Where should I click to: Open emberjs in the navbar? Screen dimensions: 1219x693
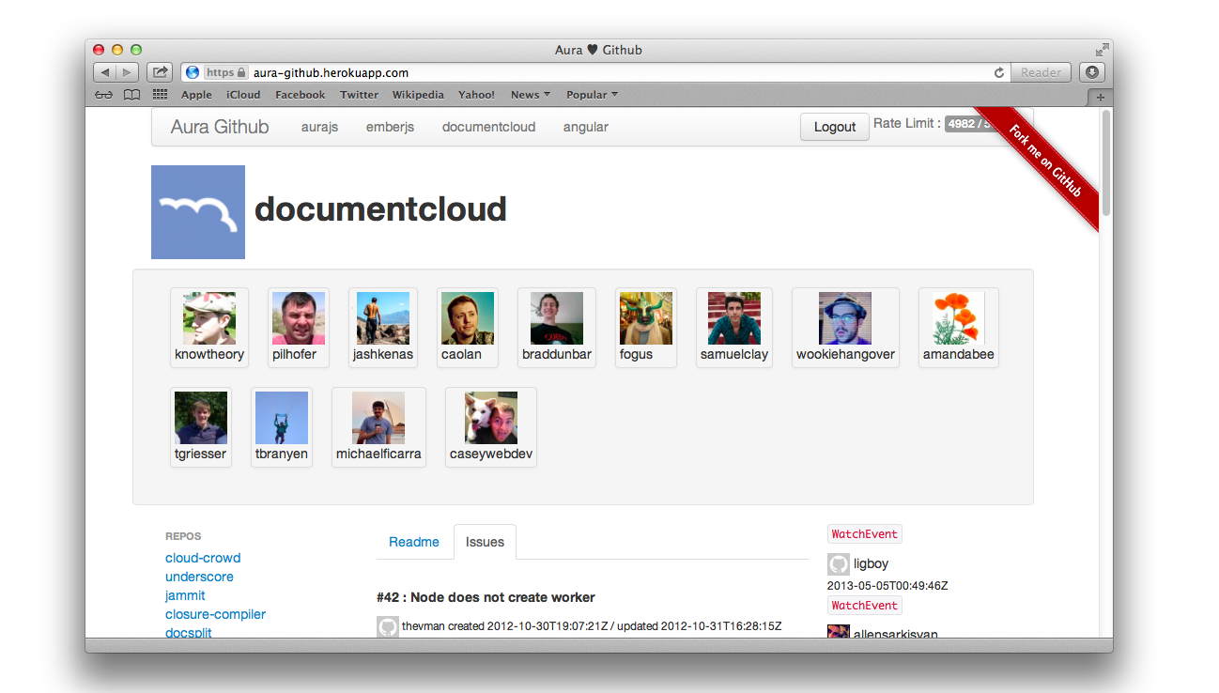[x=390, y=127]
